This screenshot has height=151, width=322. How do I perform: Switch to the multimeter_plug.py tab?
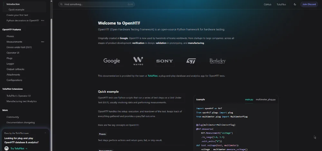click(265, 99)
